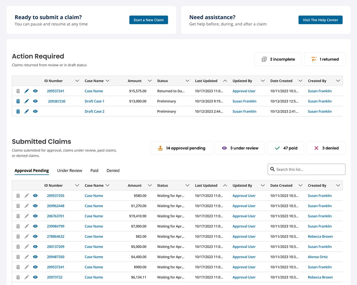Screen dimensions: 357x285
Task: Click pencil icon for claim 200137209
Action: click(x=27, y=247)
